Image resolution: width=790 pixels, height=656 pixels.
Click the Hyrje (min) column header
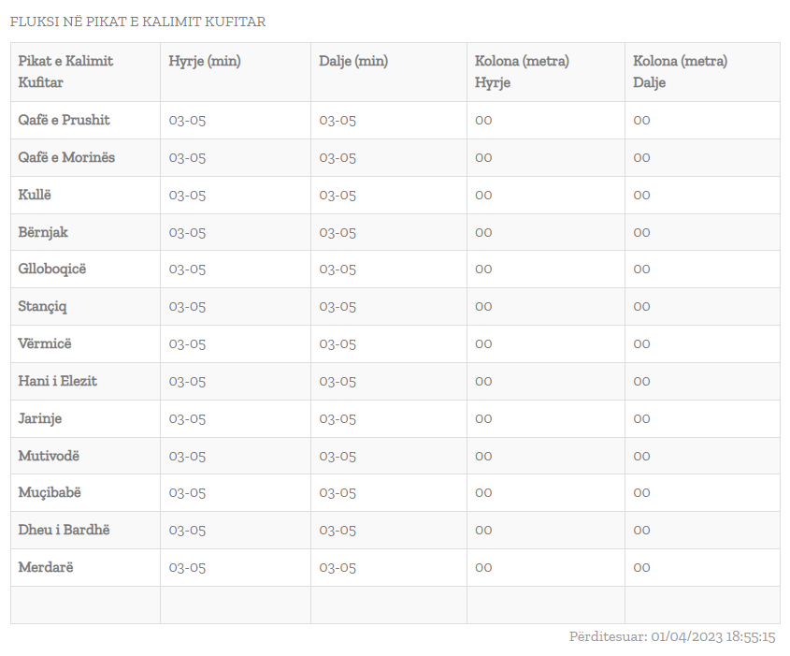click(205, 61)
